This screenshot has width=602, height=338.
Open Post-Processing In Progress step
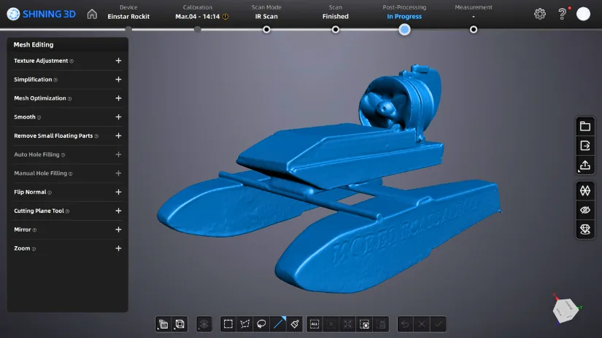pos(404,12)
